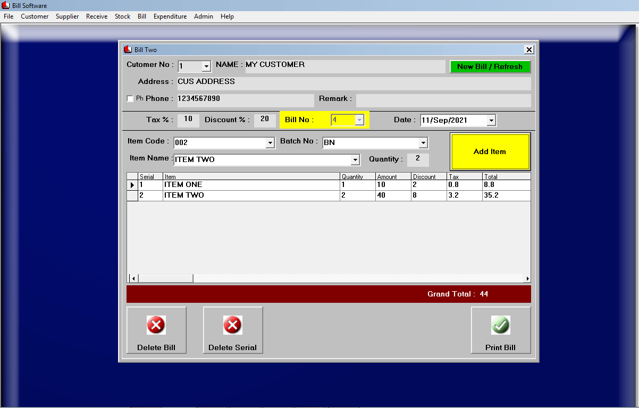Select the ITEM TWO cell in grid

pyautogui.click(x=251, y=195)
